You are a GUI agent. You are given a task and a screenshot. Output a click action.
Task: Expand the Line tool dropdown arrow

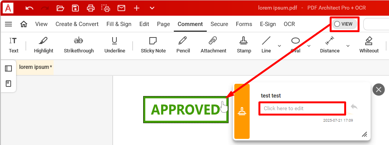point(279,46)
